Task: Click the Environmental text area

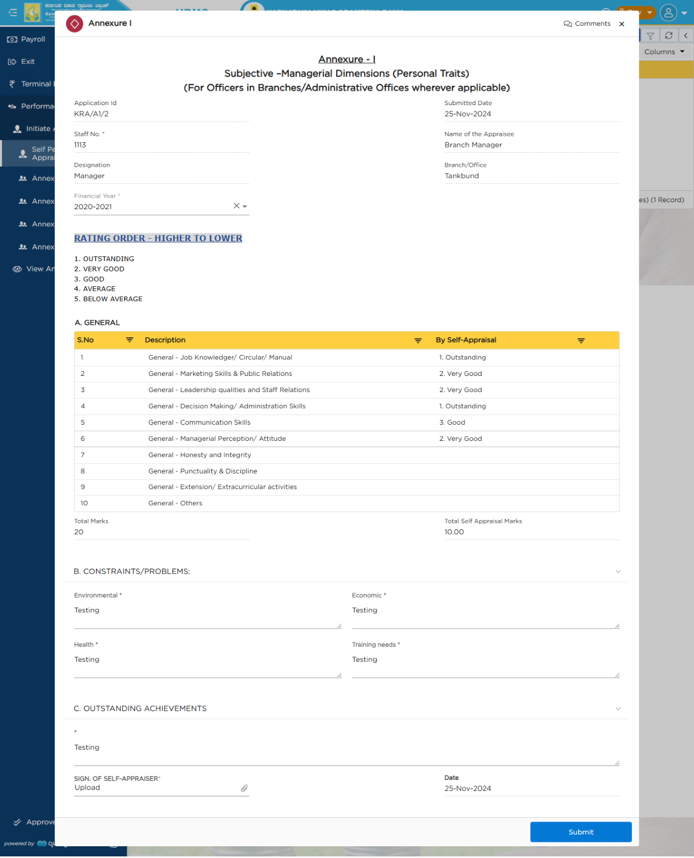Action: click(208, 616)
